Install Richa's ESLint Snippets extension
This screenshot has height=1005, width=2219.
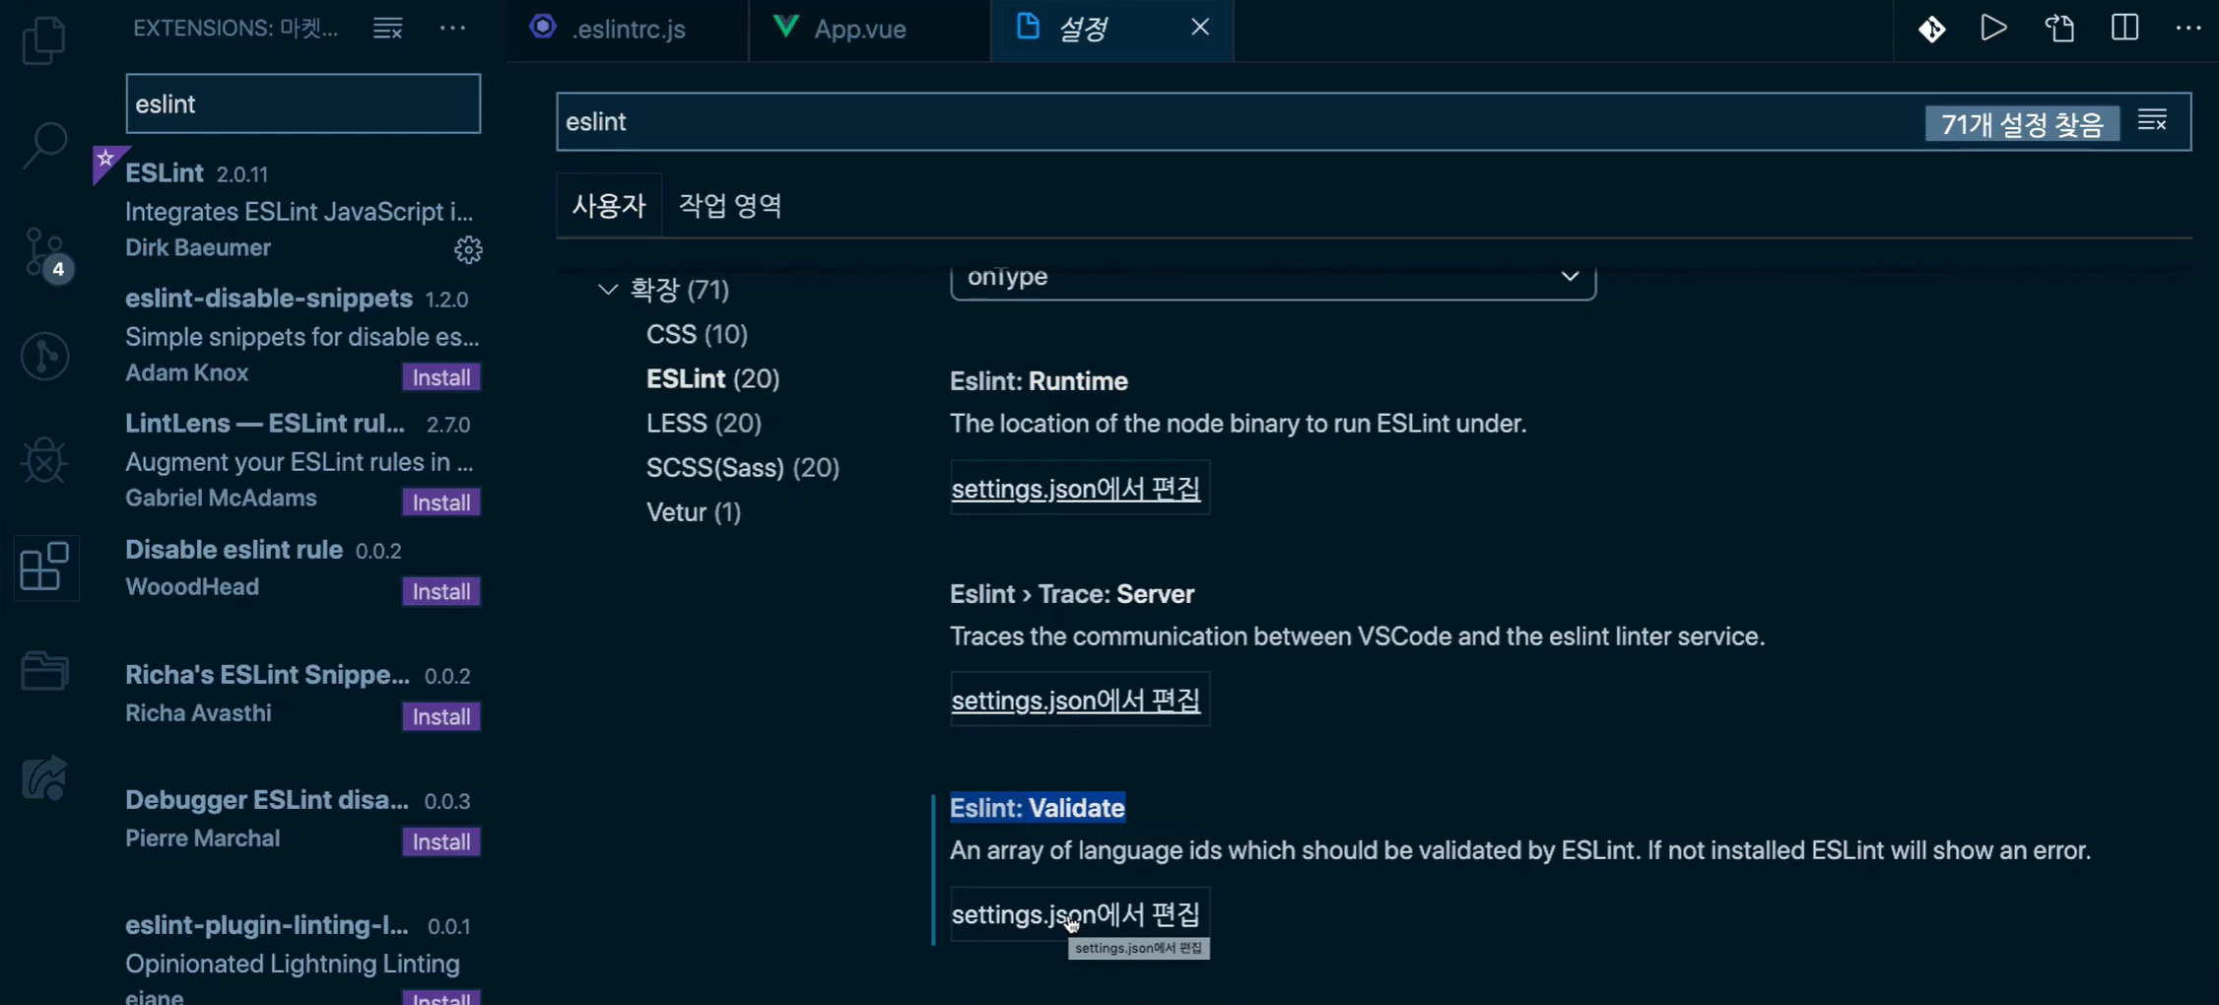point(441,716)
